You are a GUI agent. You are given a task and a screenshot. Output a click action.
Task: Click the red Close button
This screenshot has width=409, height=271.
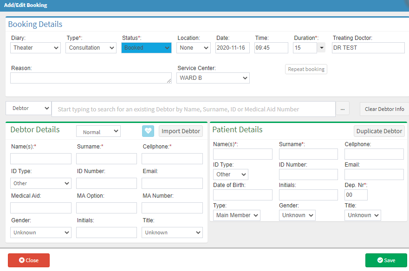click(x=29, y=260)
